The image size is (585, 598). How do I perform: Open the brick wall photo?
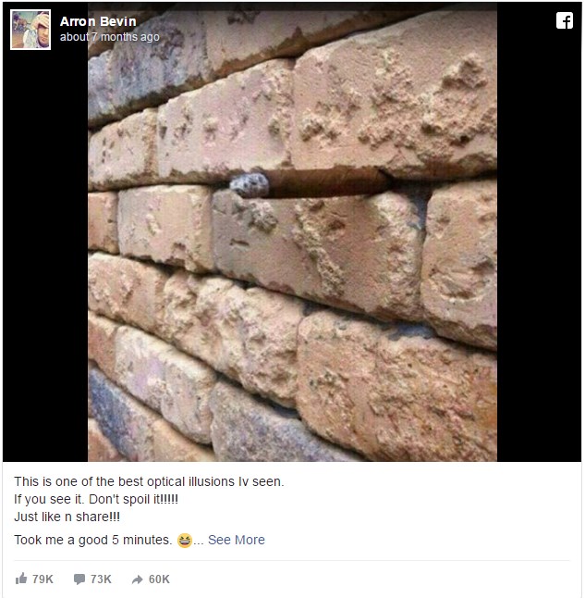click(x=292, y=231)
